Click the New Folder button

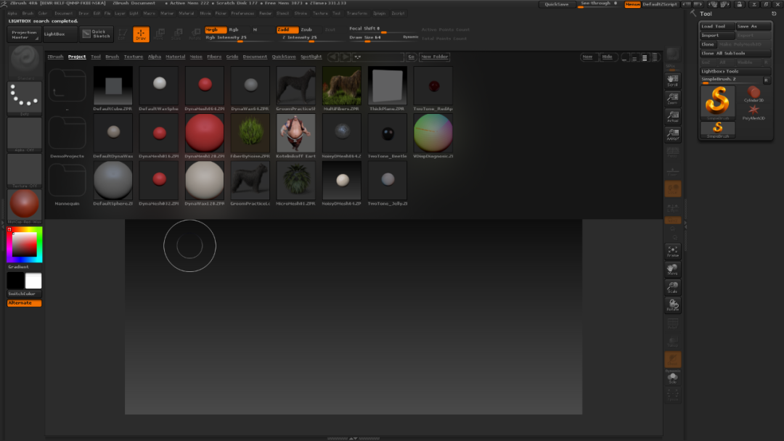pos(435,57)
